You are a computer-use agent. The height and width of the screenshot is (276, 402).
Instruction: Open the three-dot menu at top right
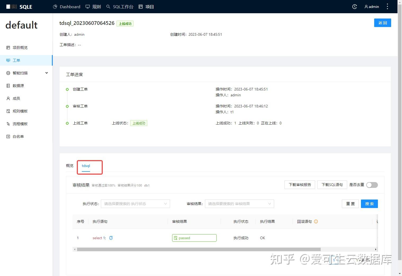pyautogui.click(x=387, y=7)
